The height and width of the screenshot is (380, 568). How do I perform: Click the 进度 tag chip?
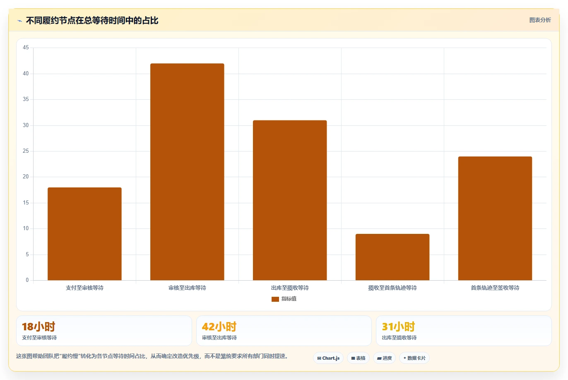(385, 358)
